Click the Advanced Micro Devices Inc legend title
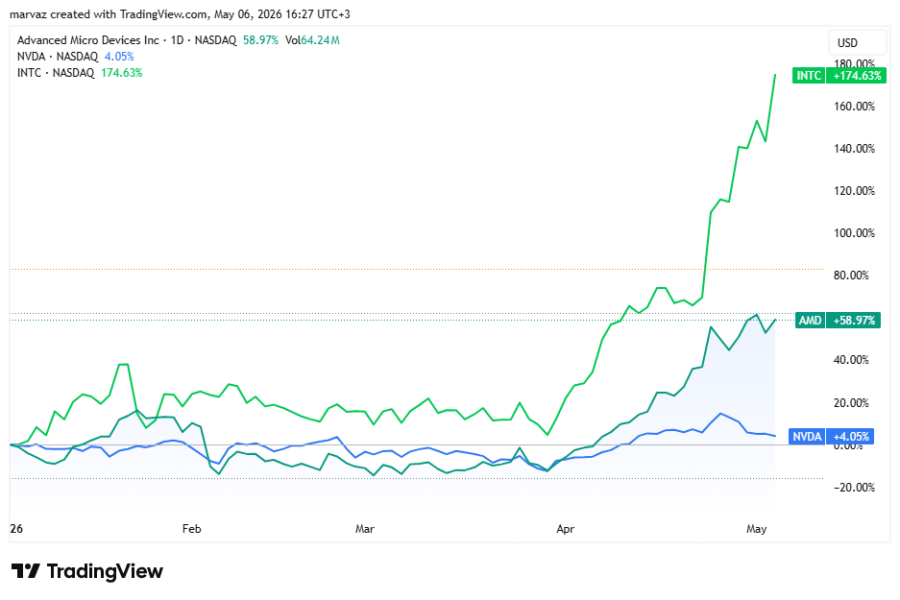Screen dimensions: 900x600 [87, 40]
